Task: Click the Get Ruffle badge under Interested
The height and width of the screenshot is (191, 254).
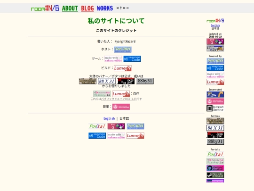Action: (x=215, y=94)
